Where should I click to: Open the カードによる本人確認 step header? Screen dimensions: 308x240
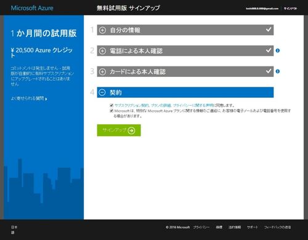pos(185,71)
